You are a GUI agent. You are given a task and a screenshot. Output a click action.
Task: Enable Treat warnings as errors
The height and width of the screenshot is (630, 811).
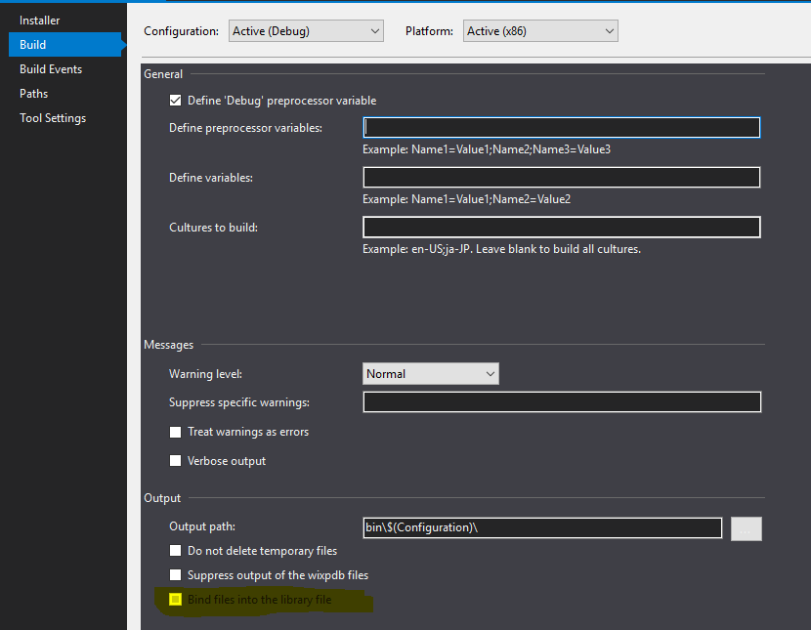[175, 432]
